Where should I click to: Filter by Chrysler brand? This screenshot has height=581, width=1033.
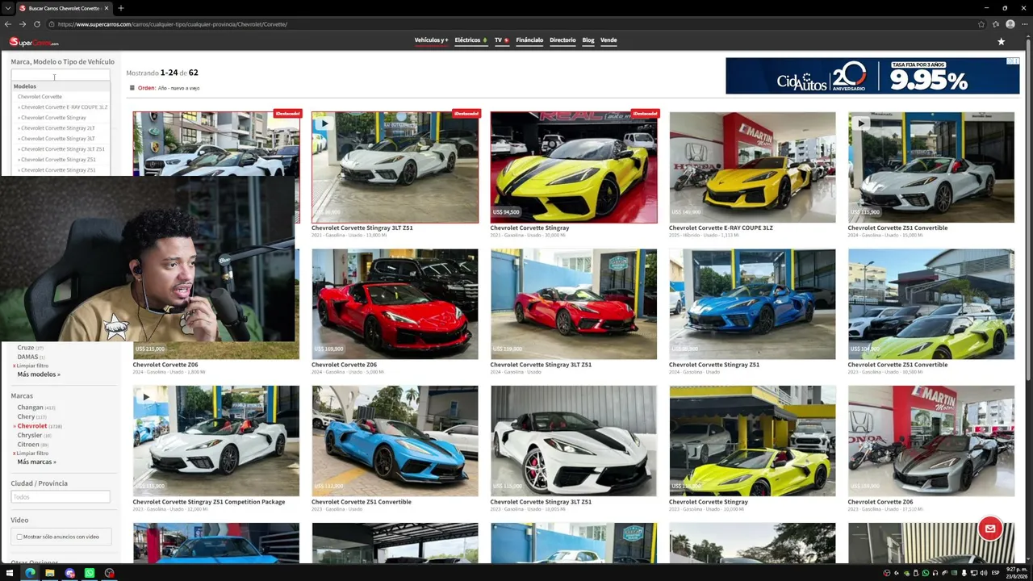[x=30, y=435]
